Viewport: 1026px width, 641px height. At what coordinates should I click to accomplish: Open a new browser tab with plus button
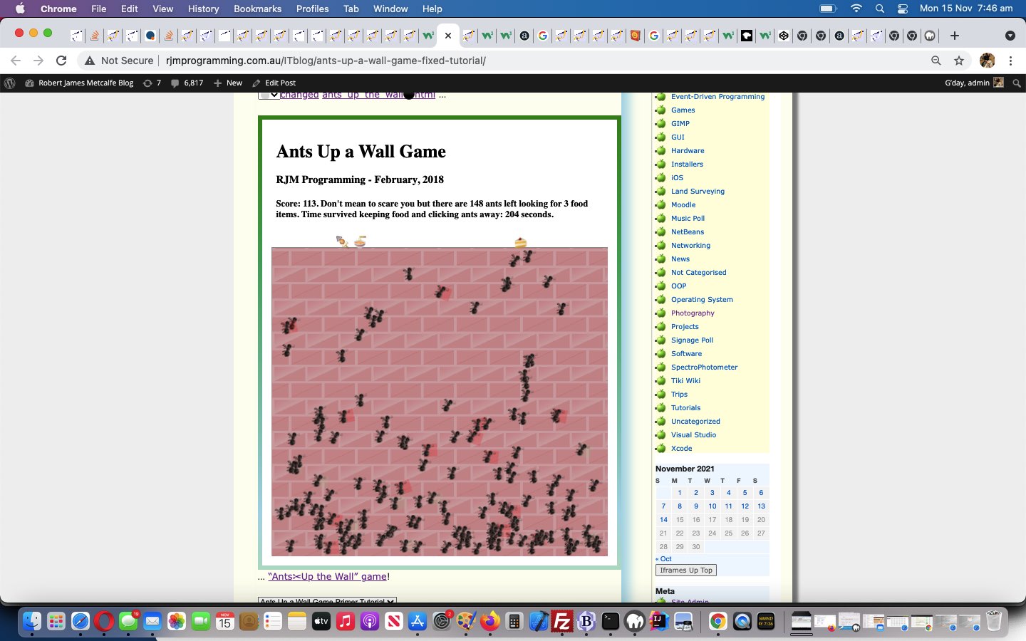955,36
